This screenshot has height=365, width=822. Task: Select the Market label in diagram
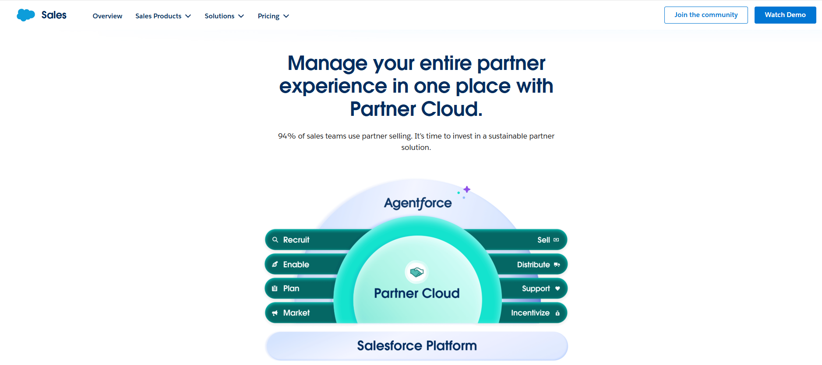(296, 313)
